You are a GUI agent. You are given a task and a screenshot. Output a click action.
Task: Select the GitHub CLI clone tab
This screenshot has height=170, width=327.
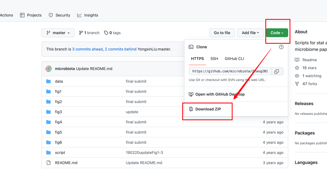click(234, 59)
